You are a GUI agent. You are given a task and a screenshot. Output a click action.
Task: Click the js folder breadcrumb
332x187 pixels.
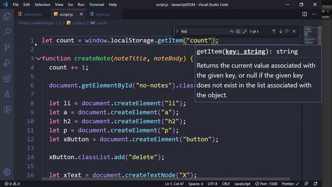[x=60, y=23]
